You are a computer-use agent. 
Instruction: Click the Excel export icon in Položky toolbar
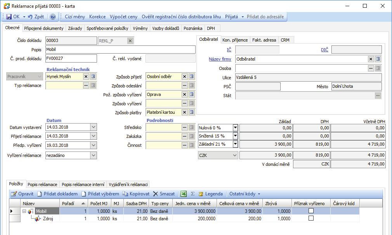184,194
